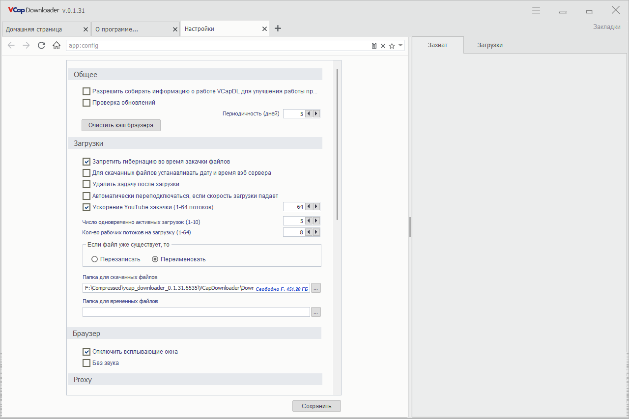Click the Браузер section header
The height and width of the screenshot is (419, 629).
pos(195,334)
